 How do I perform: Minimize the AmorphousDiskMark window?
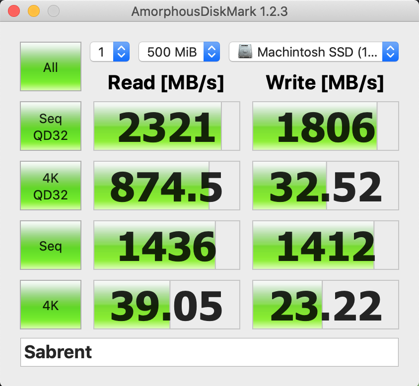pyautogui.click(x=34, y=11)
